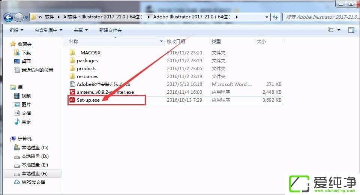360x195 pixels.
Task: Click the Adobe Illustrator 2017-21.0 breadcrumb segment
Action: (x=192, y=17)
